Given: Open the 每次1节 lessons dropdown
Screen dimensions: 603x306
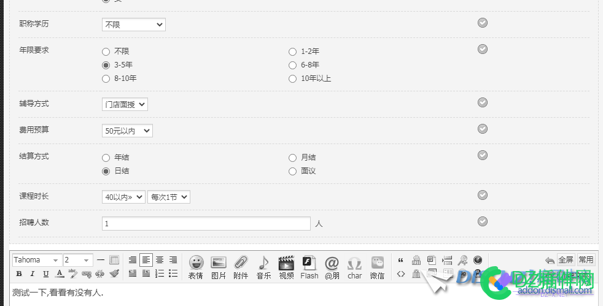Looking at the screenshot, I should coord(169,197).
